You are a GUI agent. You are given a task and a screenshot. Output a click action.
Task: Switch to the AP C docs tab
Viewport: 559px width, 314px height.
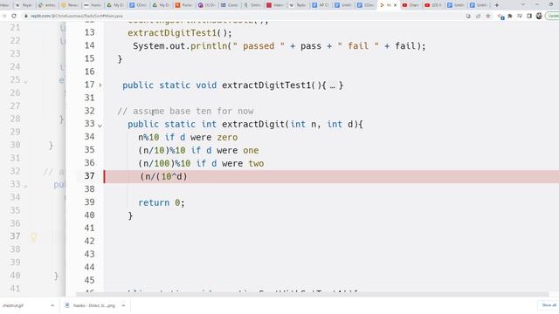point(321,5)
